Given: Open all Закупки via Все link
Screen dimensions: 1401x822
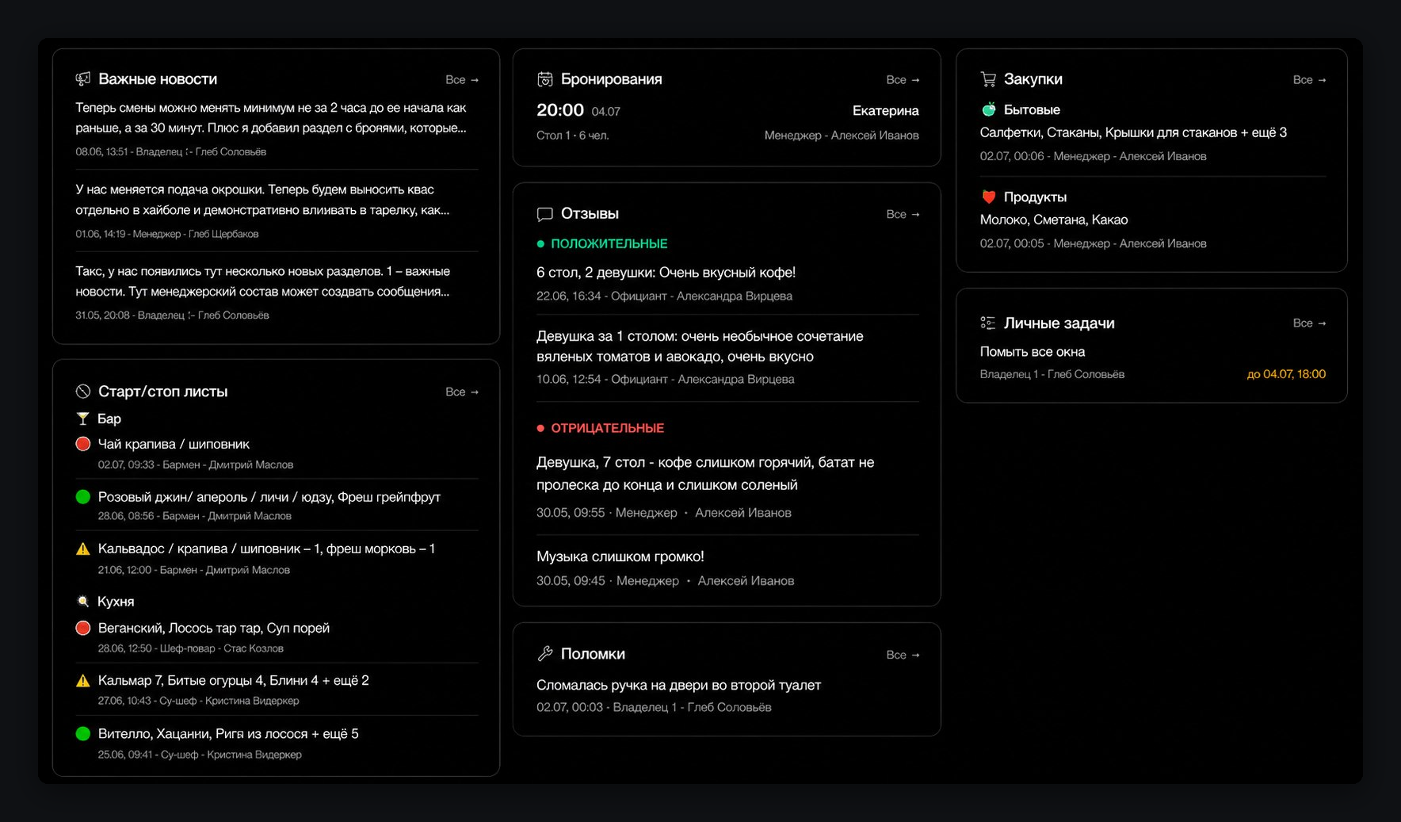Looking at the screenshot, I should pyautogui.click(x=1309, y=80).
